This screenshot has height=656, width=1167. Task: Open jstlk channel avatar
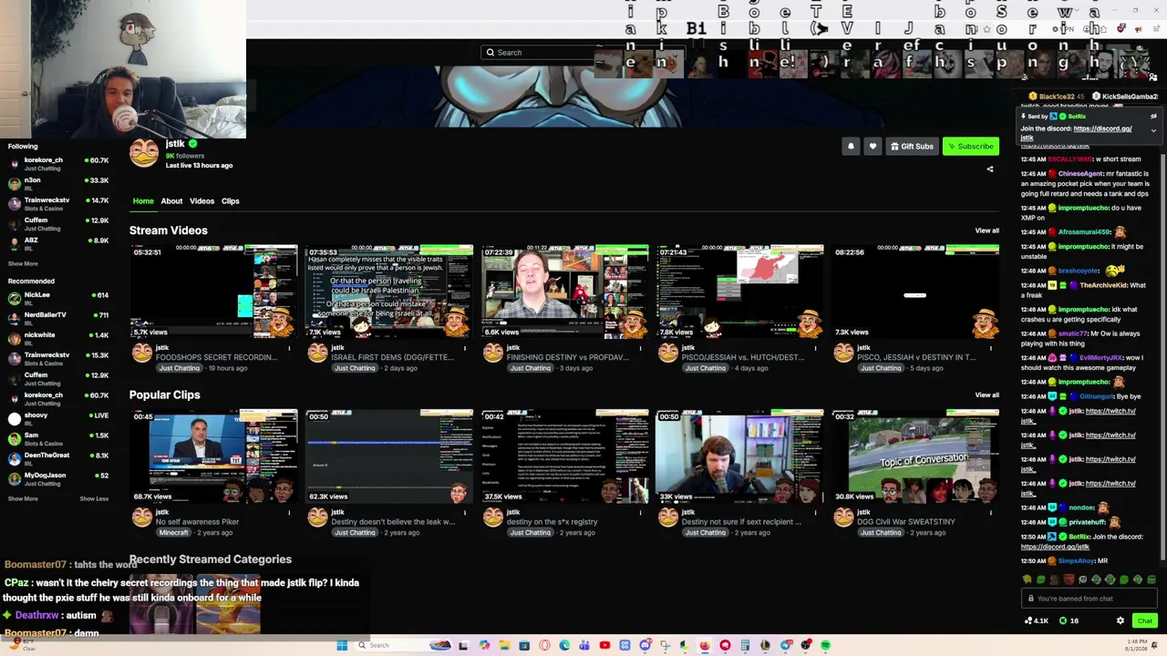143,153
